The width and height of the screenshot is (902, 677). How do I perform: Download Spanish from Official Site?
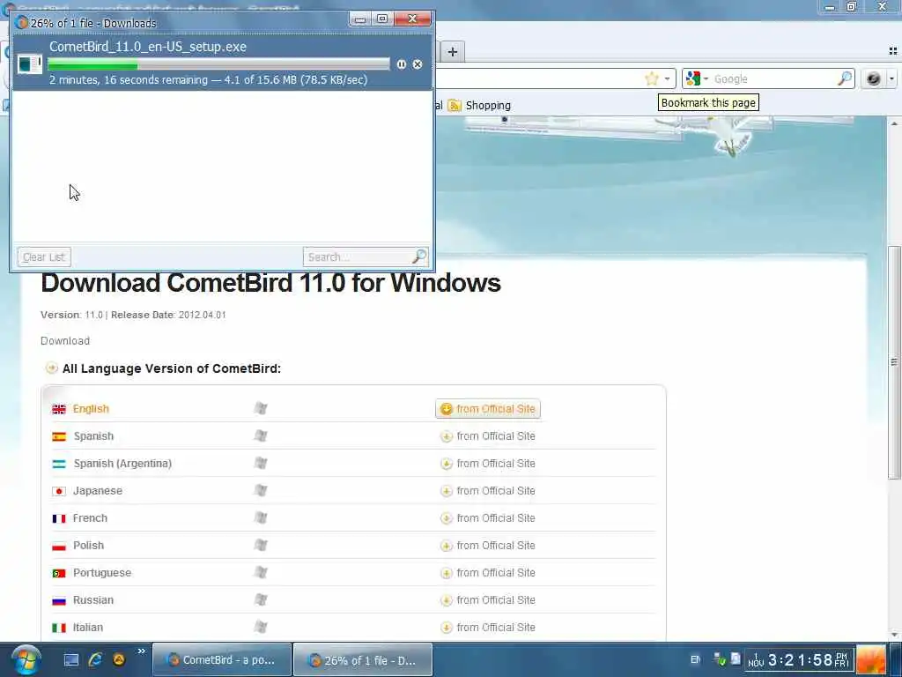488,436
